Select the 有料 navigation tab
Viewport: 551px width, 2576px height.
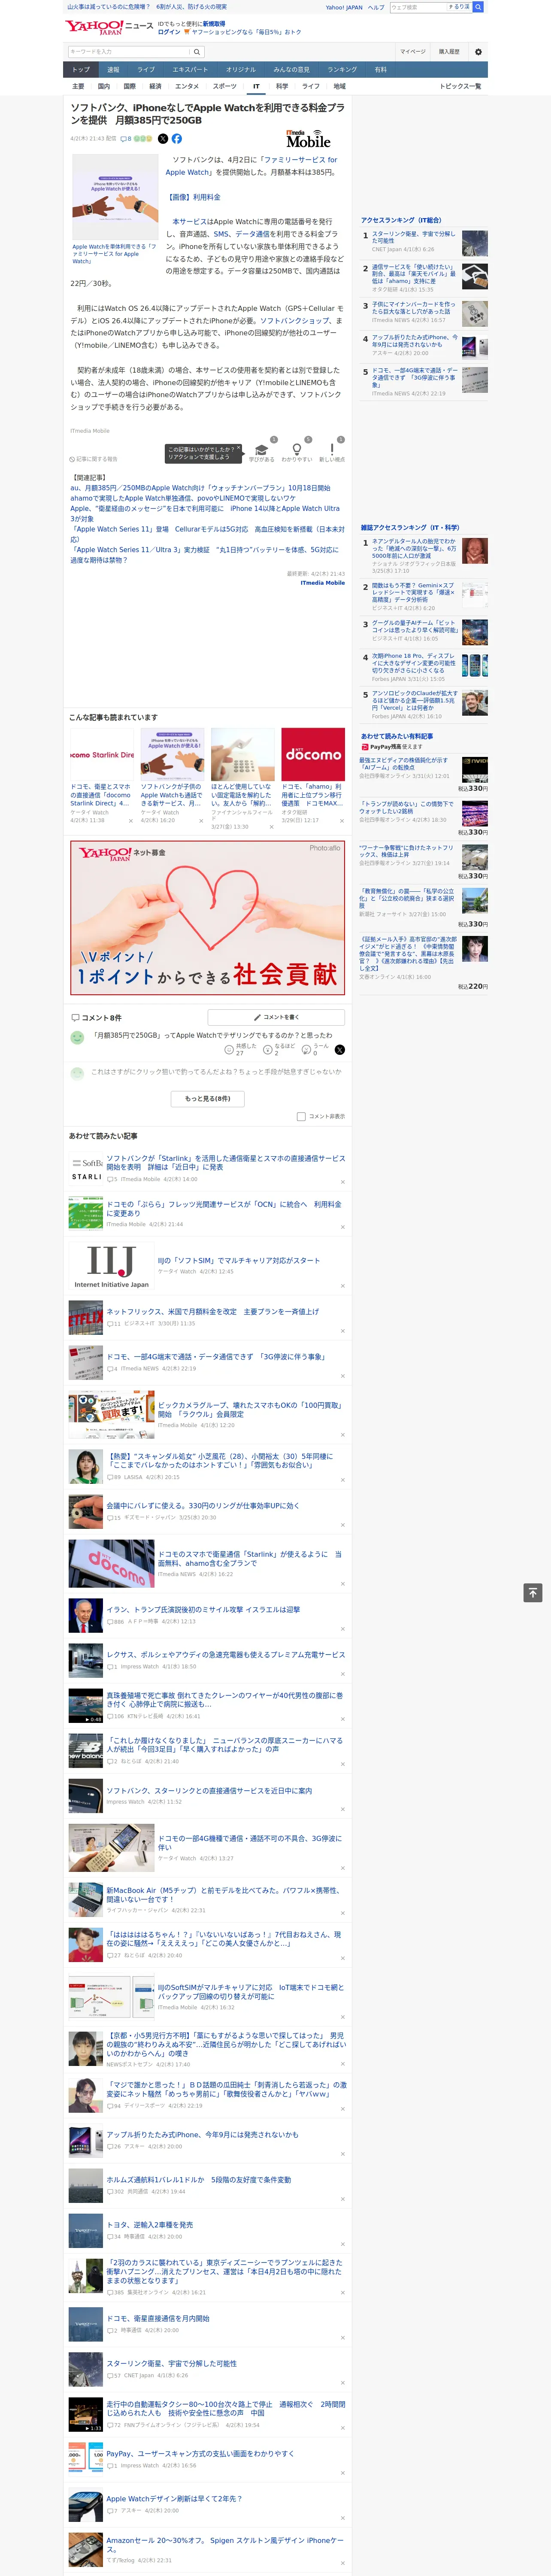(381, 70)
